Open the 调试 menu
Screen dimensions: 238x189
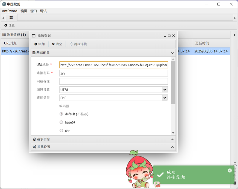click(x=43, y=11)
